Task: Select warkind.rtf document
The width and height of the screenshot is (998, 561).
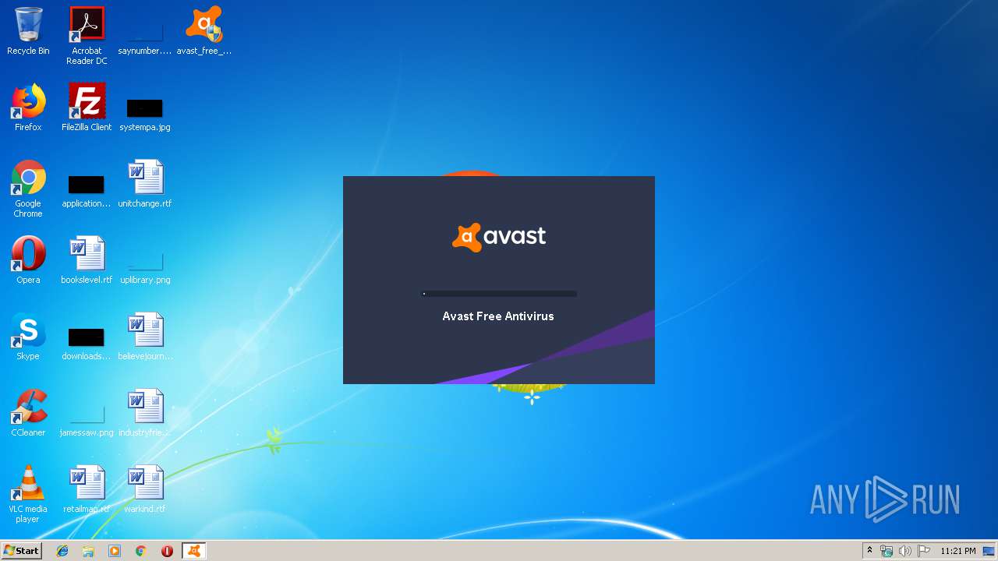Action: pos(145,489)
